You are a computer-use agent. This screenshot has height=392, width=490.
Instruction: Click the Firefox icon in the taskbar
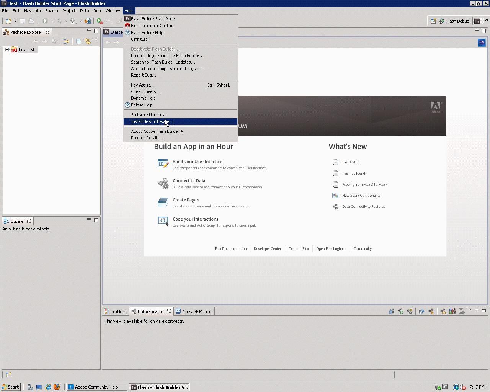pos(57,387)
